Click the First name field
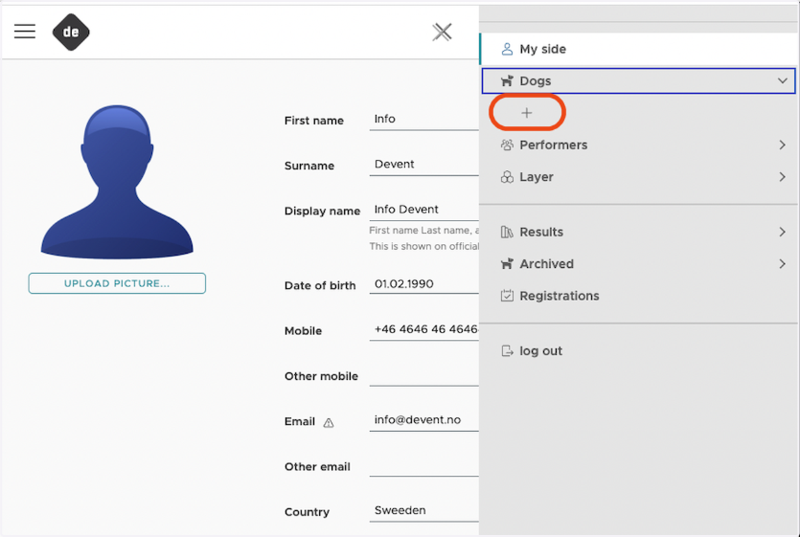800x537 pixels. coord(424,119)
